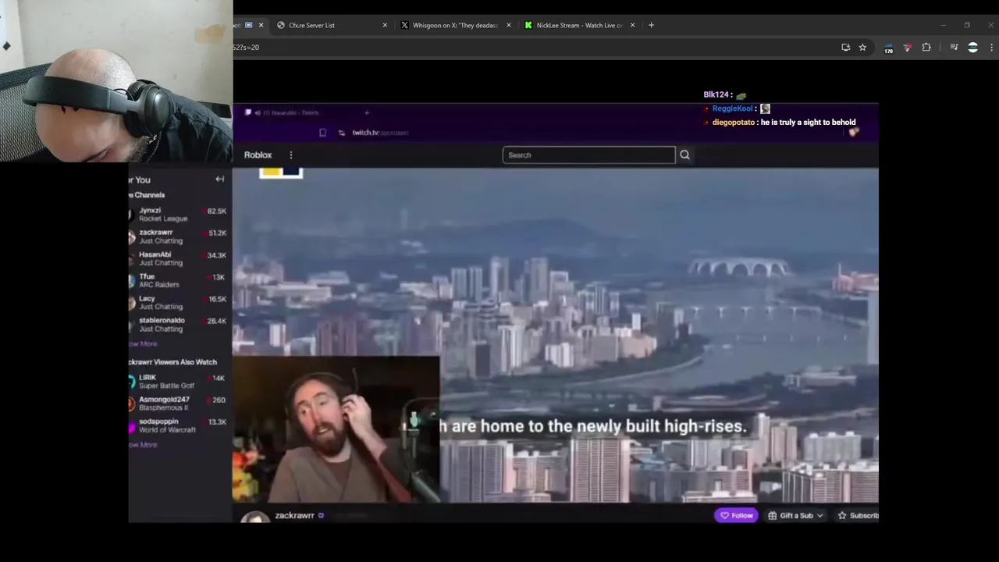Open the Gift a Sub dropdown

[x=795, y=515]
